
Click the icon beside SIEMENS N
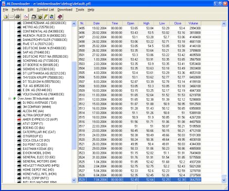(x=19, y=69)
